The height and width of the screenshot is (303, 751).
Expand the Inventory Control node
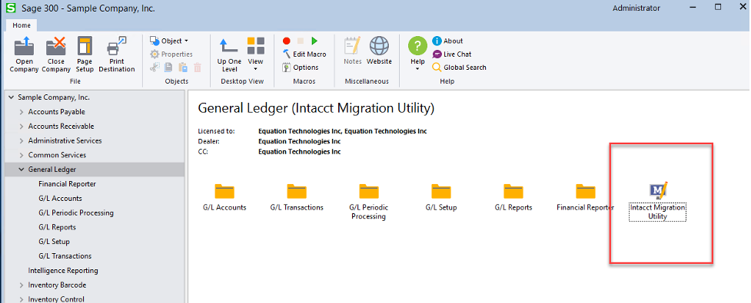[22, 299]
